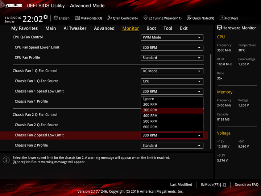
Task: Select the CPU Fan Speed Lower Limit label
Action: point(37,47)
